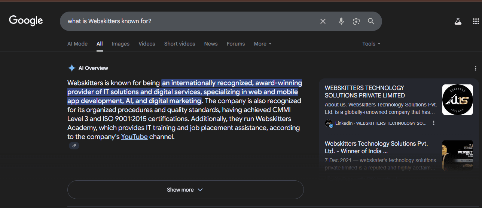Open WEBSKITTERS TECHNOLOGY SOLUTIONS PRIVATE LIMITED result
Viewport: 482px width, 208px height.
point(365,91)
